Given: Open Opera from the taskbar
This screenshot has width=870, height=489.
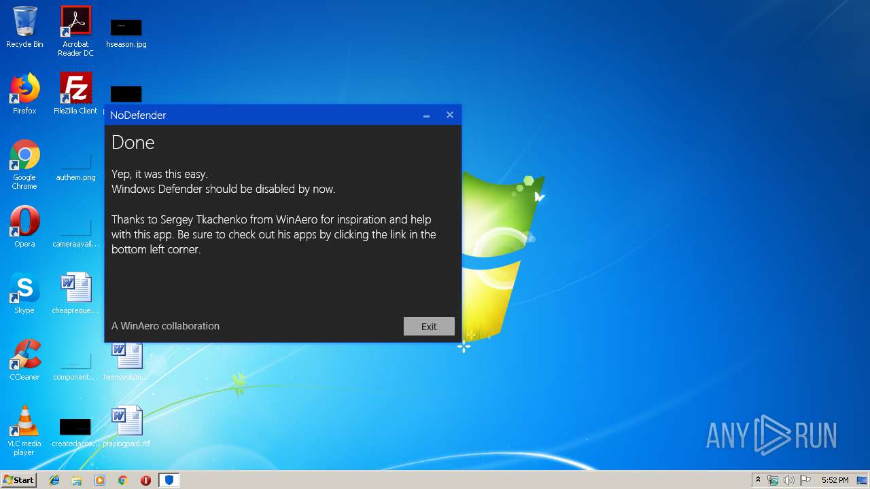Looking at the screenshot, I should pyautogui.click(x=145, y=480).
